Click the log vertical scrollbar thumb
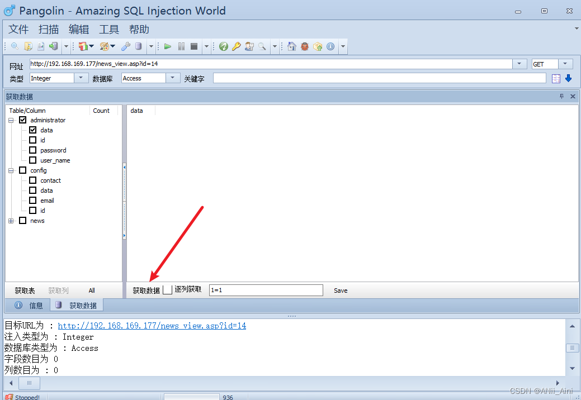Viewport: 581px width, 400px height. point(572,348)
